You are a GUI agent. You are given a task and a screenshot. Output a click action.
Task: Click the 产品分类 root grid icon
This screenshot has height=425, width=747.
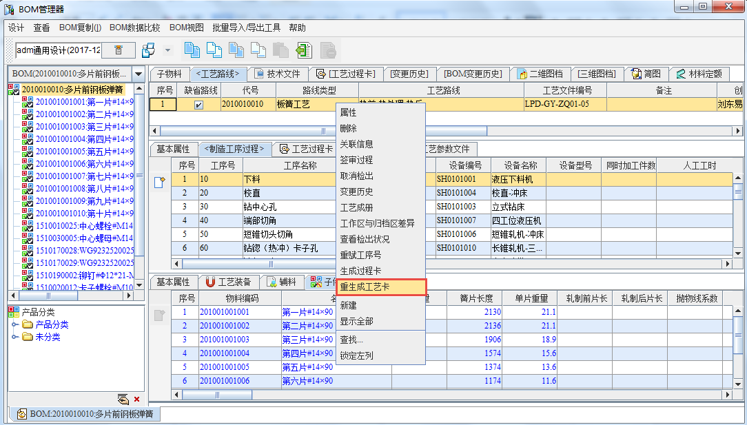(x=14, y=311)
